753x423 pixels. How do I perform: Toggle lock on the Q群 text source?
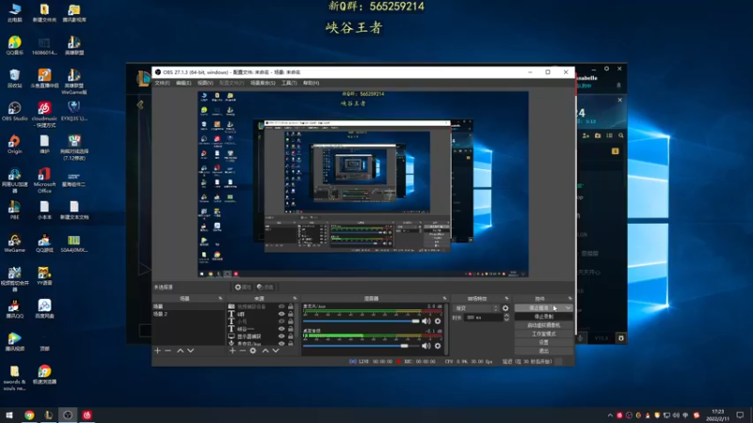291,314
